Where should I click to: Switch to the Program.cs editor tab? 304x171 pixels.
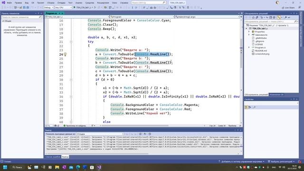[x=51, y=13]
